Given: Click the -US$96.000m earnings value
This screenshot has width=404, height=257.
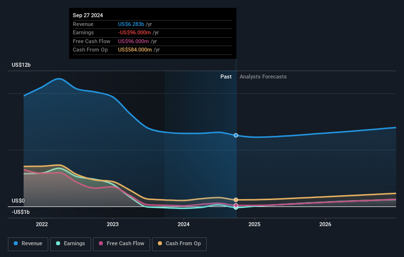Looking at the screenshot, I should click(134, 32).
